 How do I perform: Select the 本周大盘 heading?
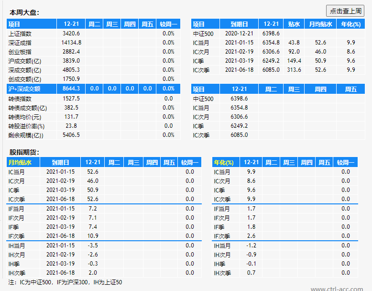24,12
